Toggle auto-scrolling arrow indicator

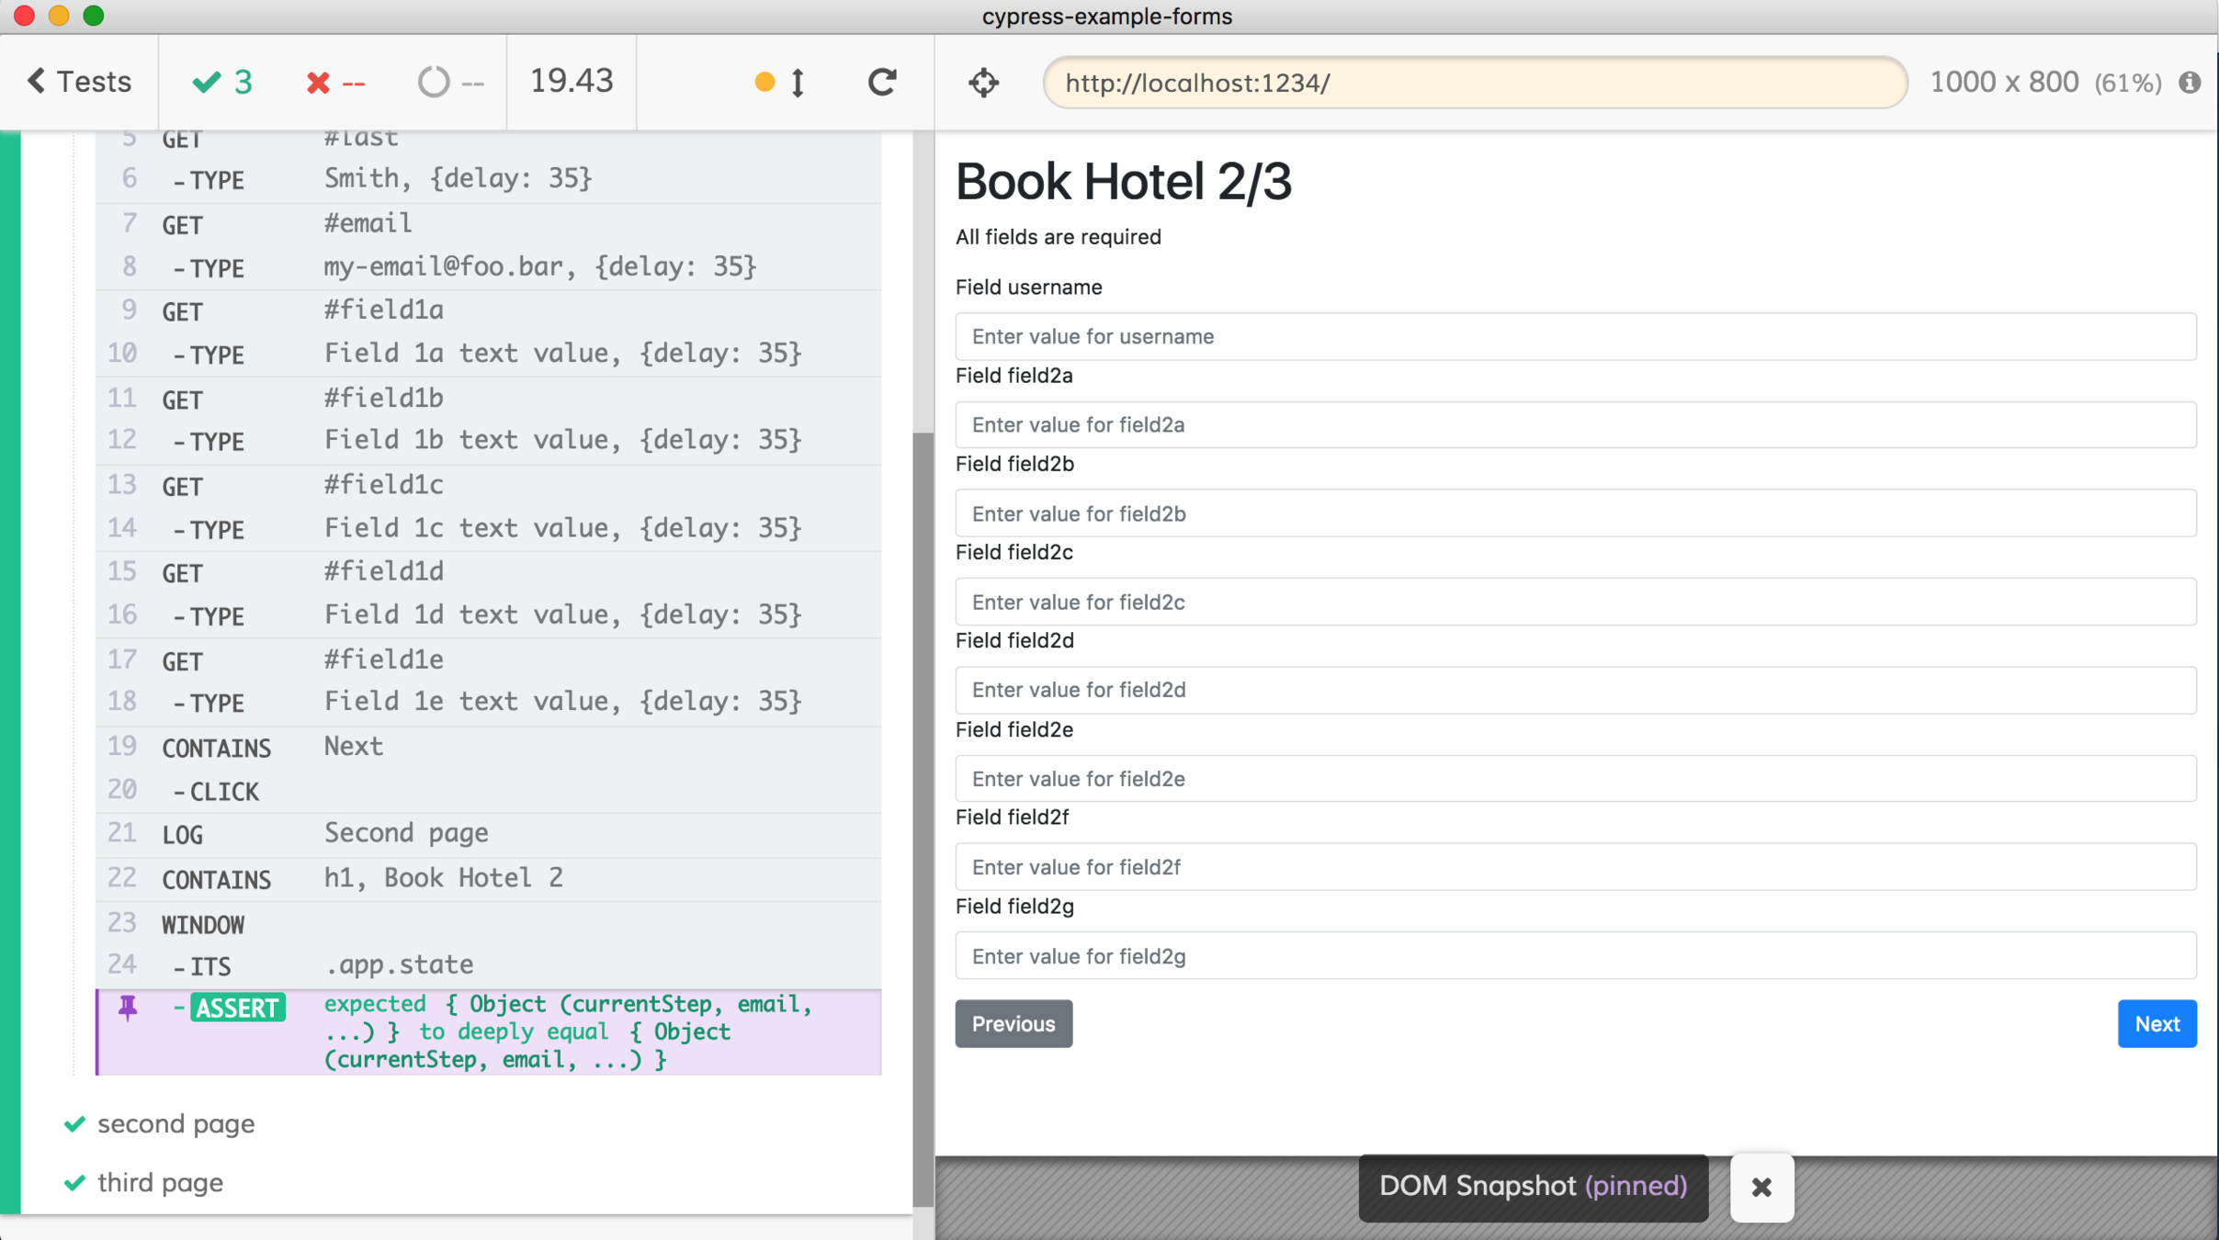click(x=797, y=83)
